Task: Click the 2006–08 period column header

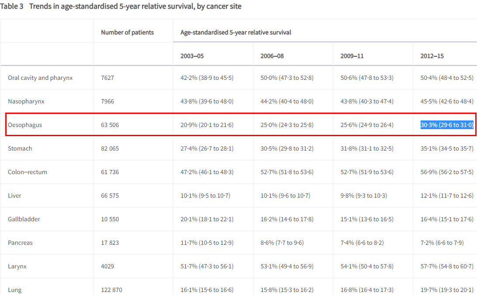Action: click(x=272, y=56)
